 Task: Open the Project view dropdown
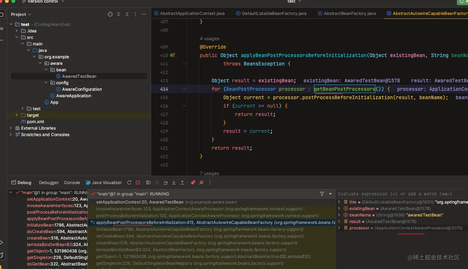(21, 14)
